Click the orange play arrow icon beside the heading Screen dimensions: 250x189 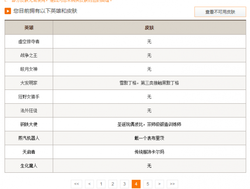tap(7, 11)
